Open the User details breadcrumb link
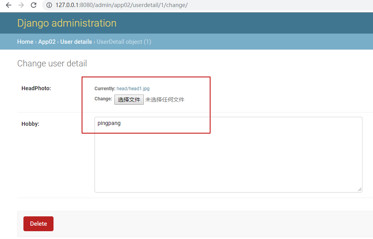 pos(76,42)
